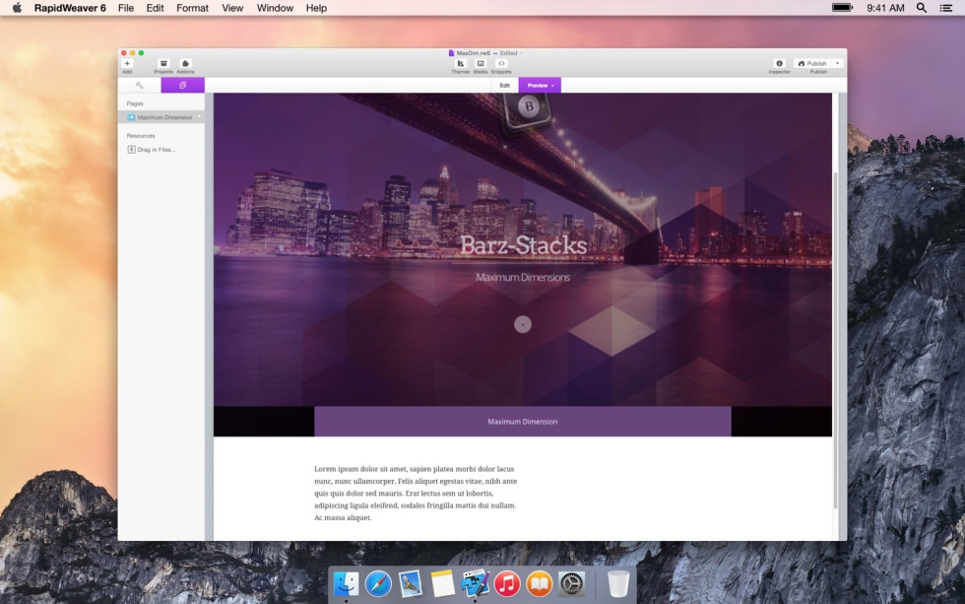The height and width of the screenshot is (604, 965).
Task: Select the Maximum Dimension page
Action: (x=161, y=117)
